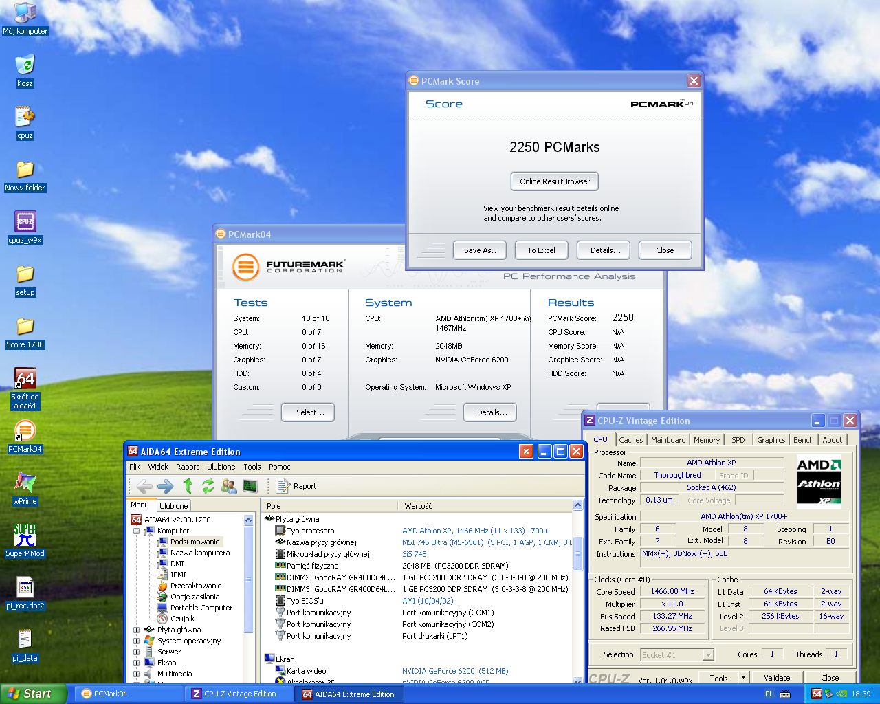
Task: Expand the Płyta główna tree node
Action: point(136,630)
